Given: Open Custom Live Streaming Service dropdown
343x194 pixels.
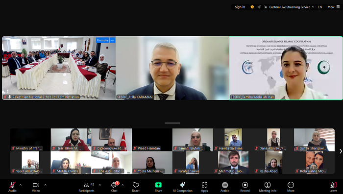Looking at the screenshot, I should click(x=289, y=7).
